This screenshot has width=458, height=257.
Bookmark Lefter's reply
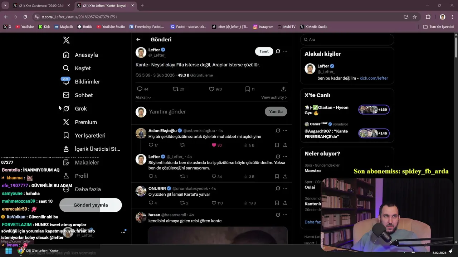[x=277, y=176]
